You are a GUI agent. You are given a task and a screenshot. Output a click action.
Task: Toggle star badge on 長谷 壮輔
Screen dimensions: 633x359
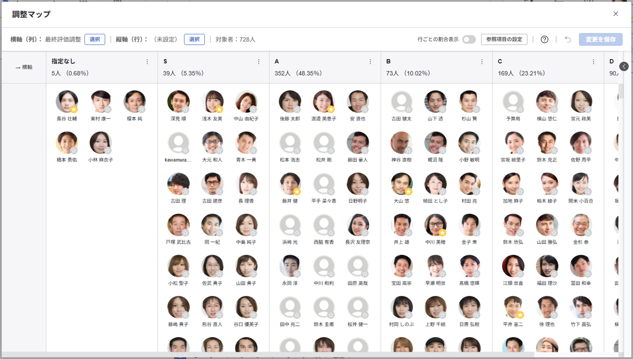coord(74,109)
